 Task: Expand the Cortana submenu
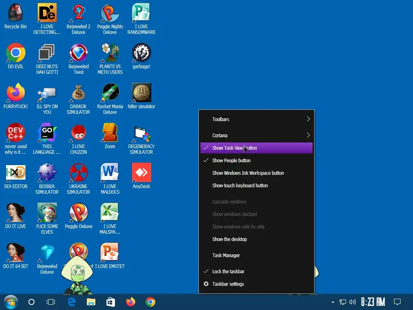click(x=256, y=136)
